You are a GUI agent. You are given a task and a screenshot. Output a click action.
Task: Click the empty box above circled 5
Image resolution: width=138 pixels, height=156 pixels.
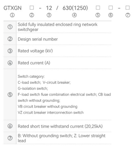98,8
